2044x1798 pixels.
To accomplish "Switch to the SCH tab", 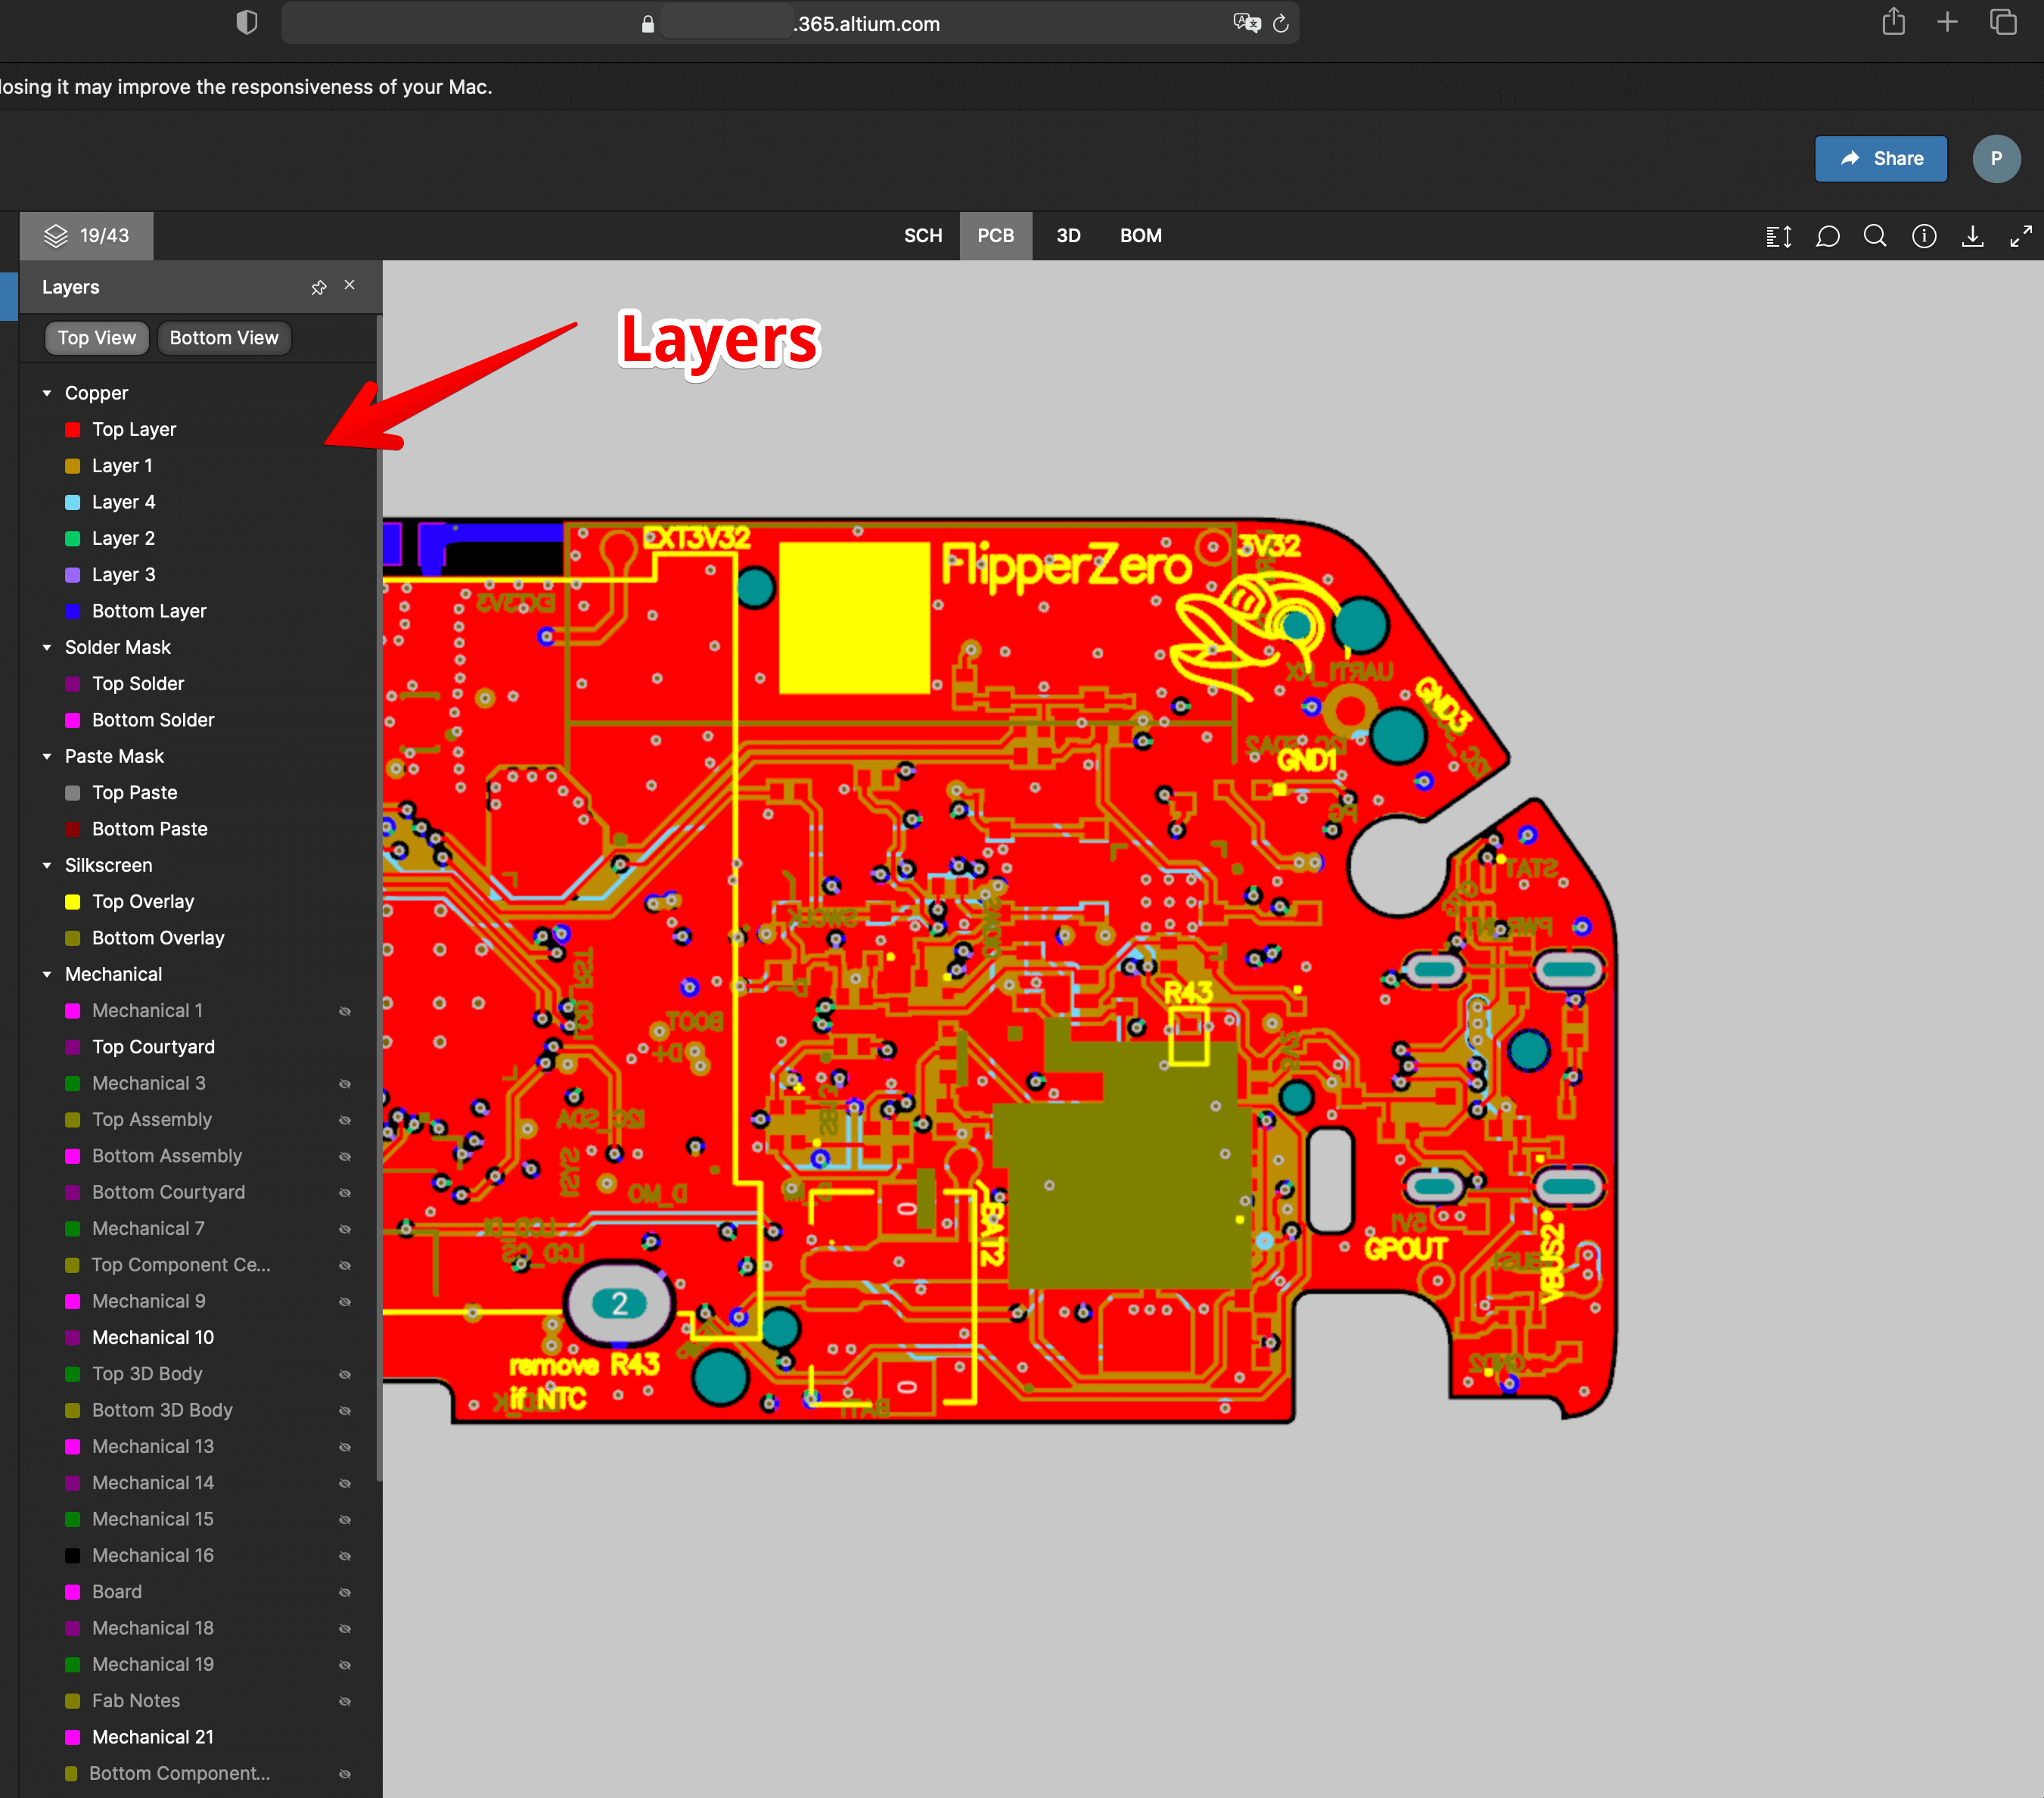I will [923, 236].
